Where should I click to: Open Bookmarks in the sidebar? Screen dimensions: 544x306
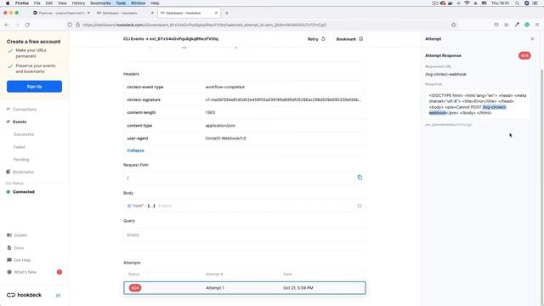(x=23, y=172)
